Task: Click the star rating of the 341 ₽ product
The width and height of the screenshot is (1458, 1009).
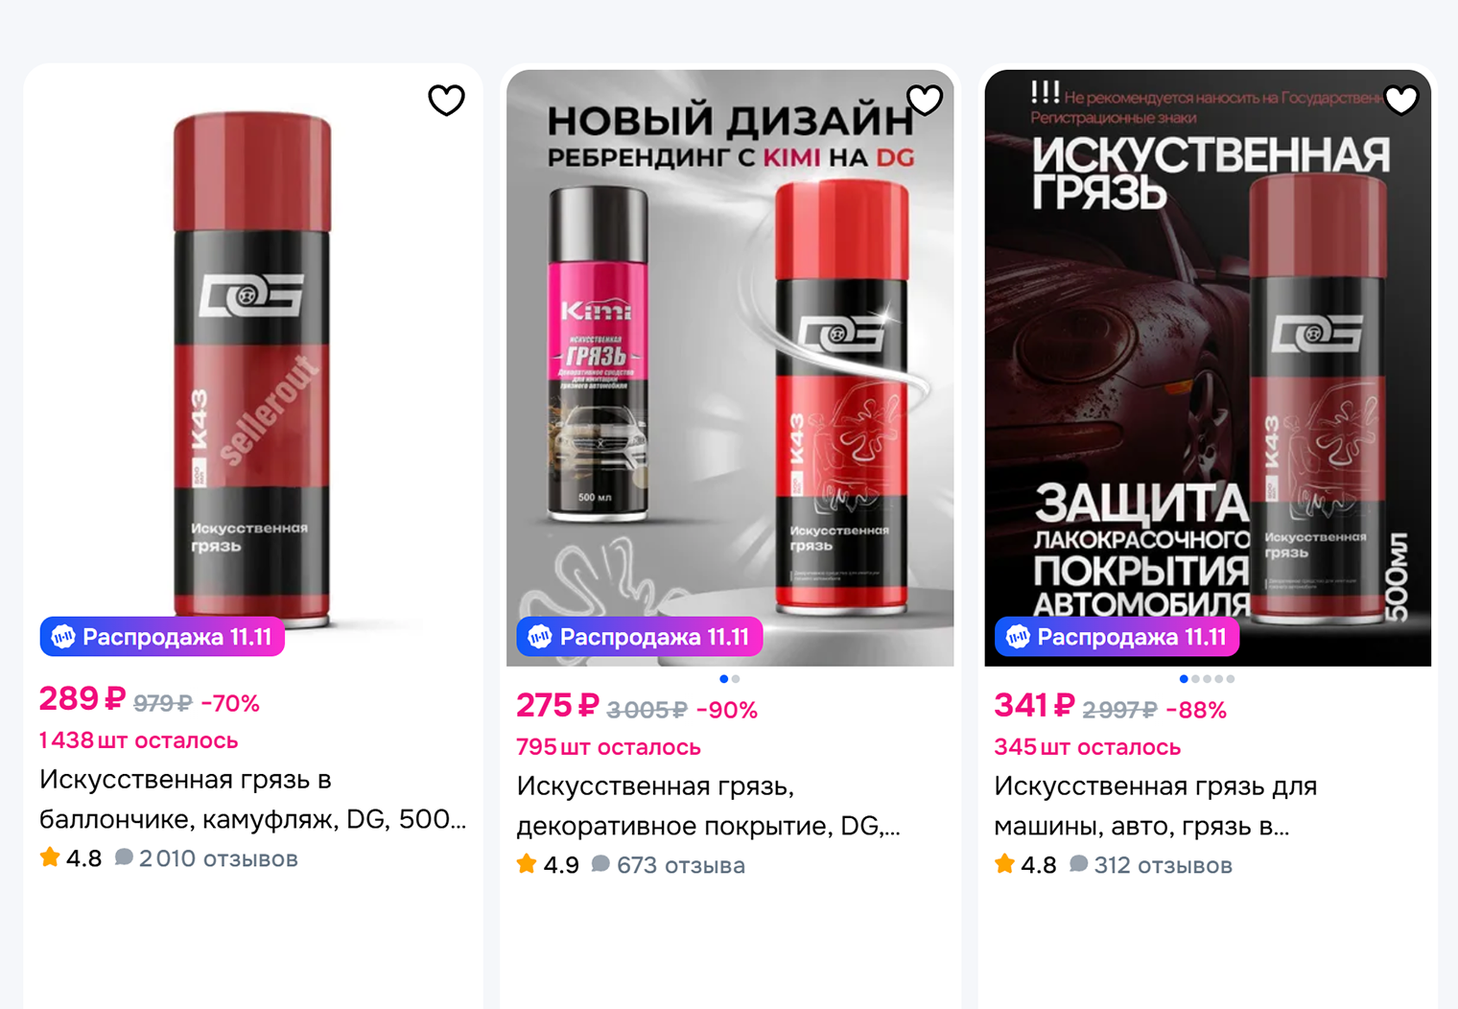Action: 1004,864
